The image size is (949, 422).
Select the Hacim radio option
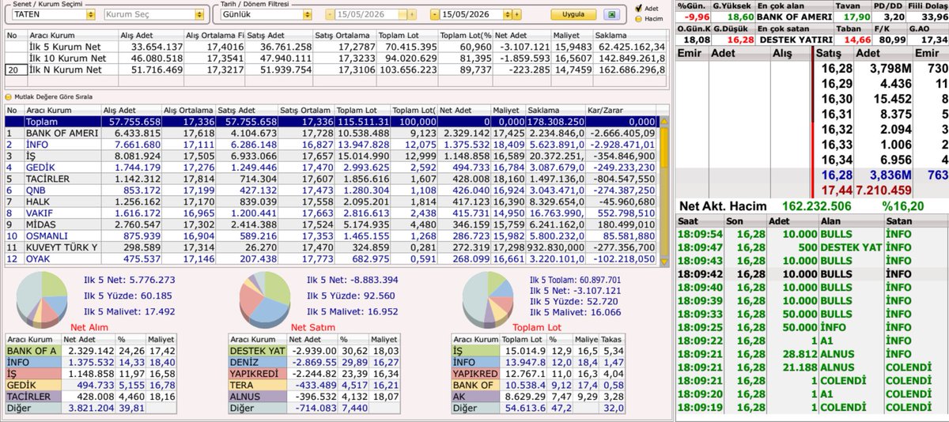tap(639, 17)
